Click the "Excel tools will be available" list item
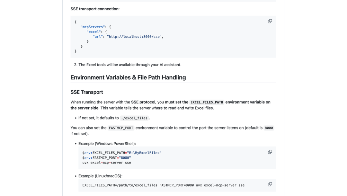 (130, 65)
